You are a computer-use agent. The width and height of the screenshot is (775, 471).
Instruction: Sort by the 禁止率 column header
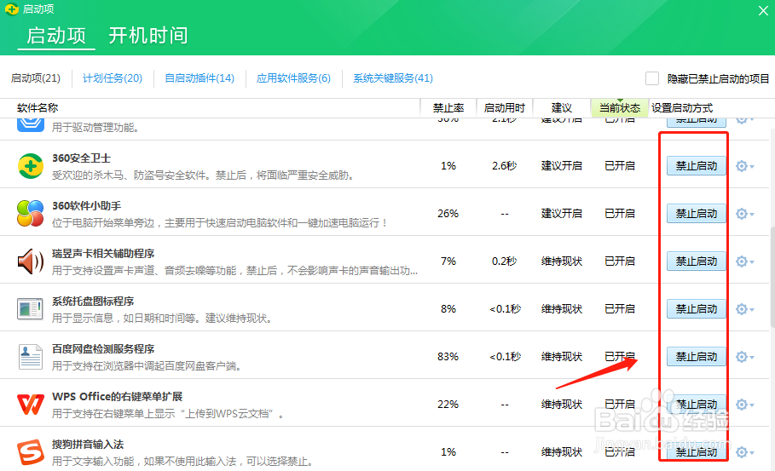point(448,108)
